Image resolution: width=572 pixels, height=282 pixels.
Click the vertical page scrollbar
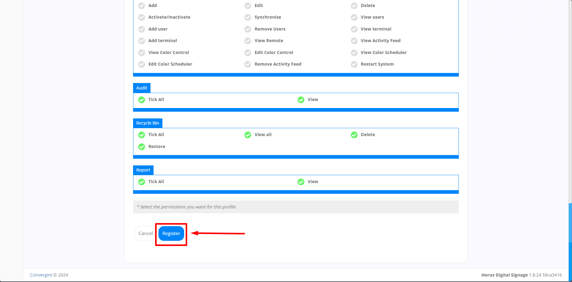point(570,223)
